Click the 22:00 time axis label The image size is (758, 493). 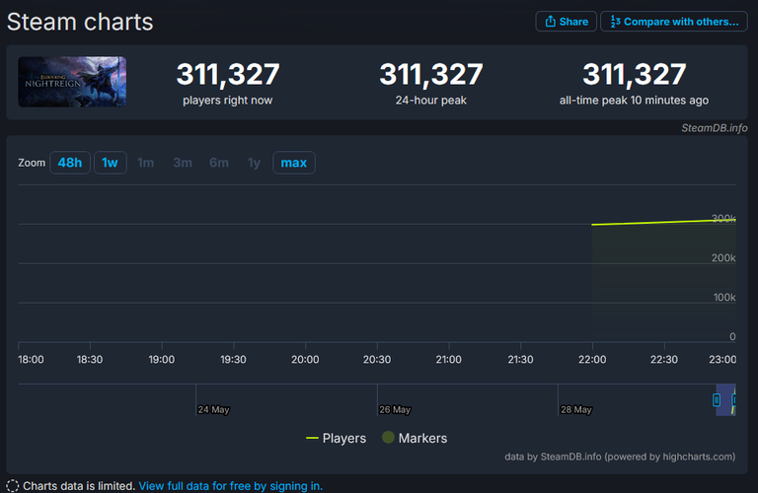592,359
